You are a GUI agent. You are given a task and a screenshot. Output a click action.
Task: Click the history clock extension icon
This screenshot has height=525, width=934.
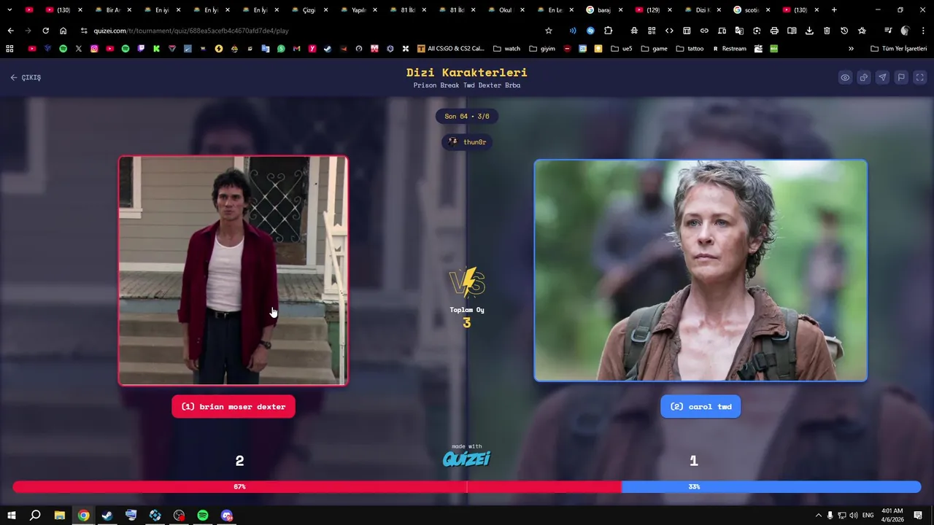(844, 31)
